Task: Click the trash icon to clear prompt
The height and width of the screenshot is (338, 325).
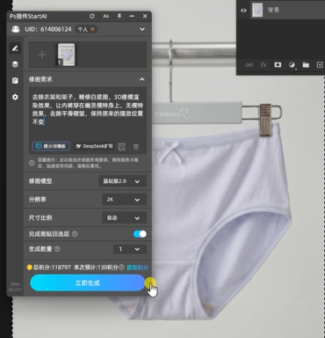Action: 136,147
